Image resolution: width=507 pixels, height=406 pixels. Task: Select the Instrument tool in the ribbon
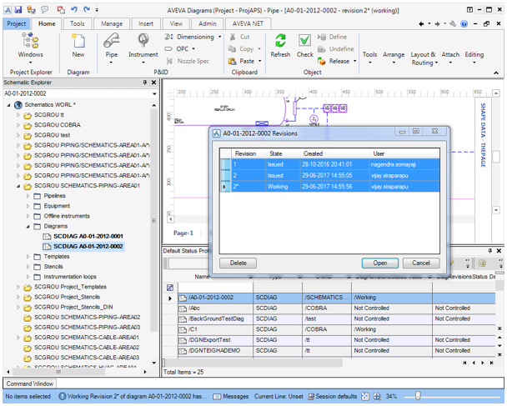143,47
